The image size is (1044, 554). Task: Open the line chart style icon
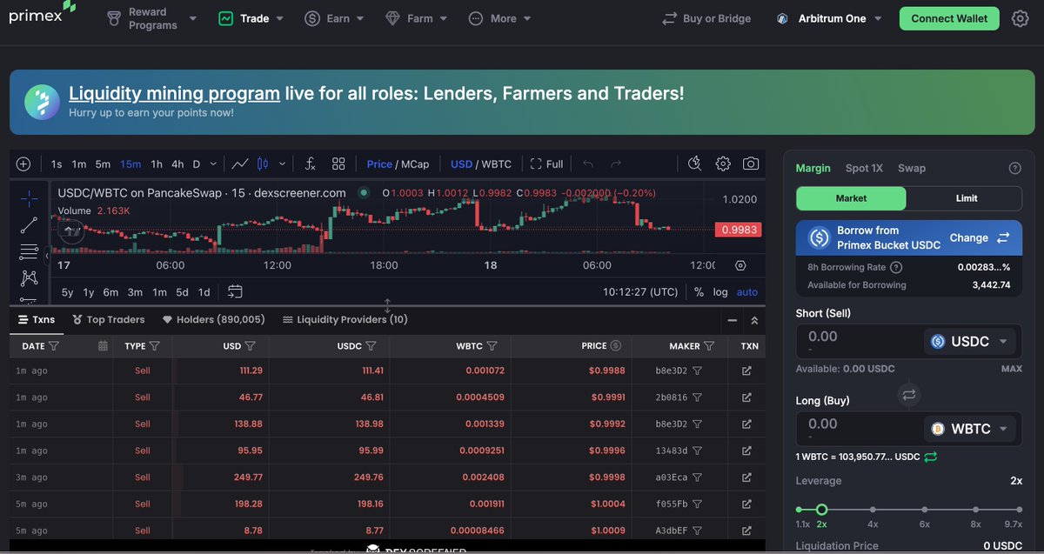tap(240, 164)
